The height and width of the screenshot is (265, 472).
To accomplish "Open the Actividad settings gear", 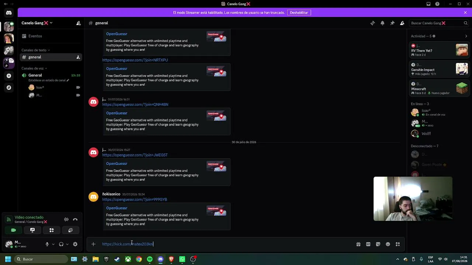I will click(434, 36).
